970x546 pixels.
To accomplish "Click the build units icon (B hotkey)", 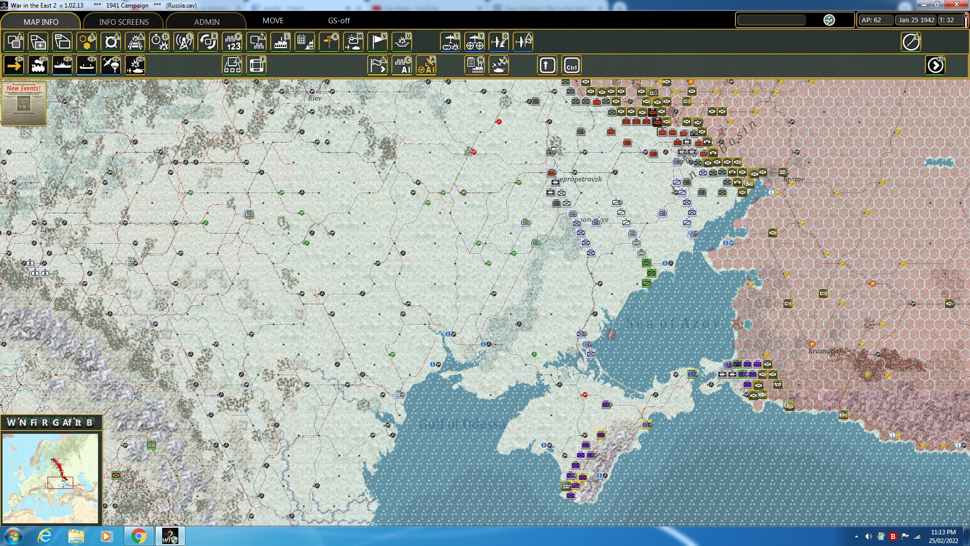I will pos(232,66).
